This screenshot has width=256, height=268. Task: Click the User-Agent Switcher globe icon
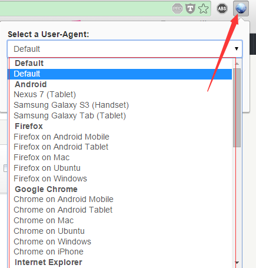click(241, 8)
